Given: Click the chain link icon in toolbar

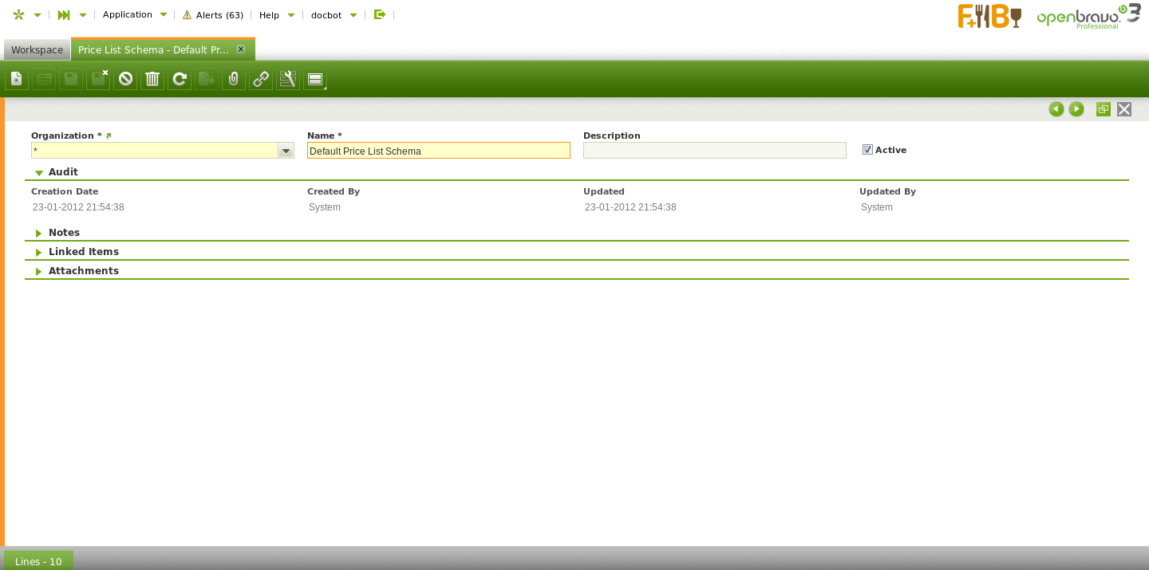Looking at the screenshot, I should [x=261, y=79].
